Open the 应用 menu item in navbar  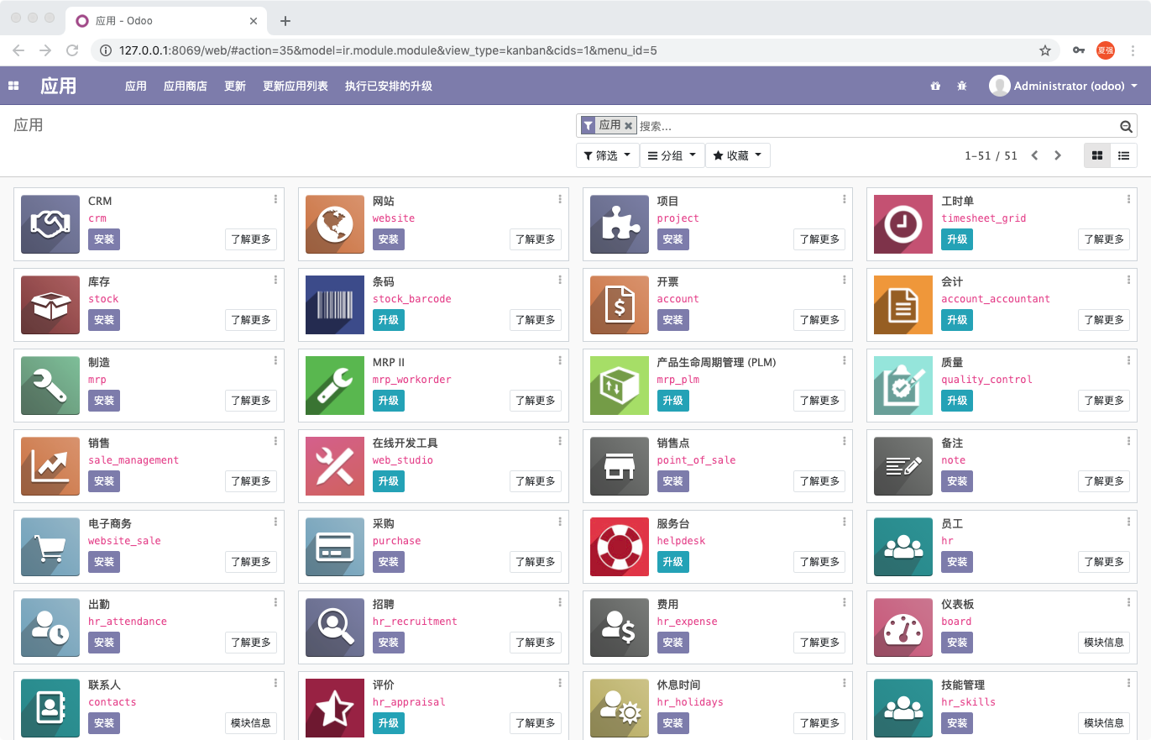click(136, 86)
